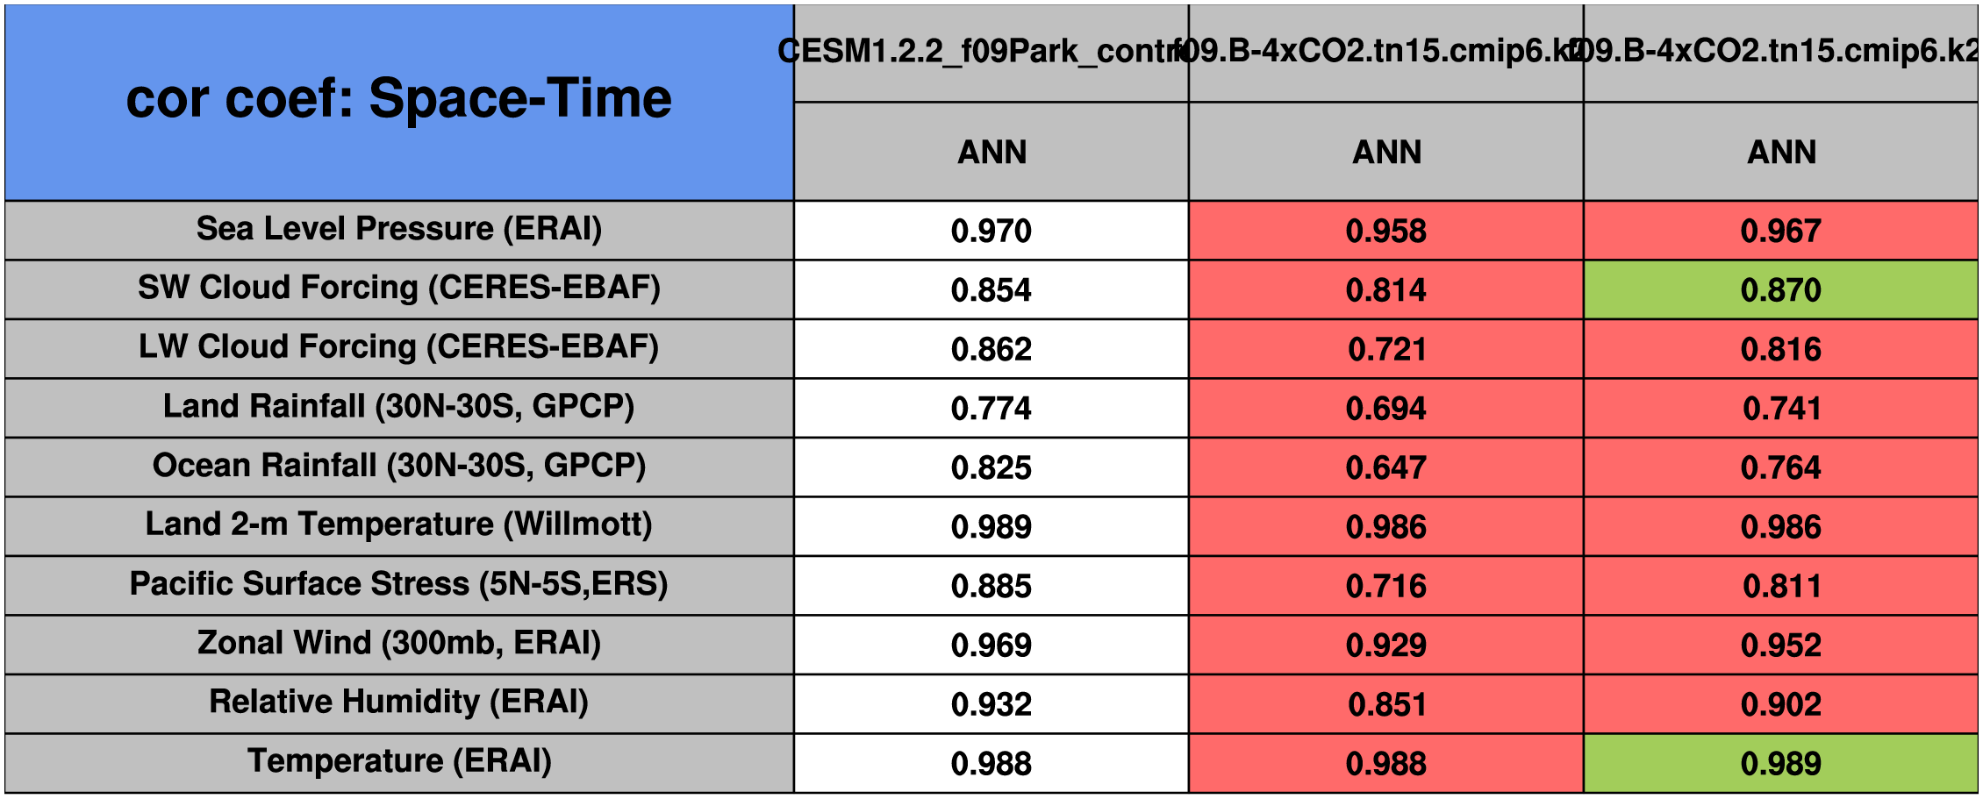Click the Pacific Surface Stress value 0.716
The width and height of the screenshot is (1983, 799).
point(1385,586)
